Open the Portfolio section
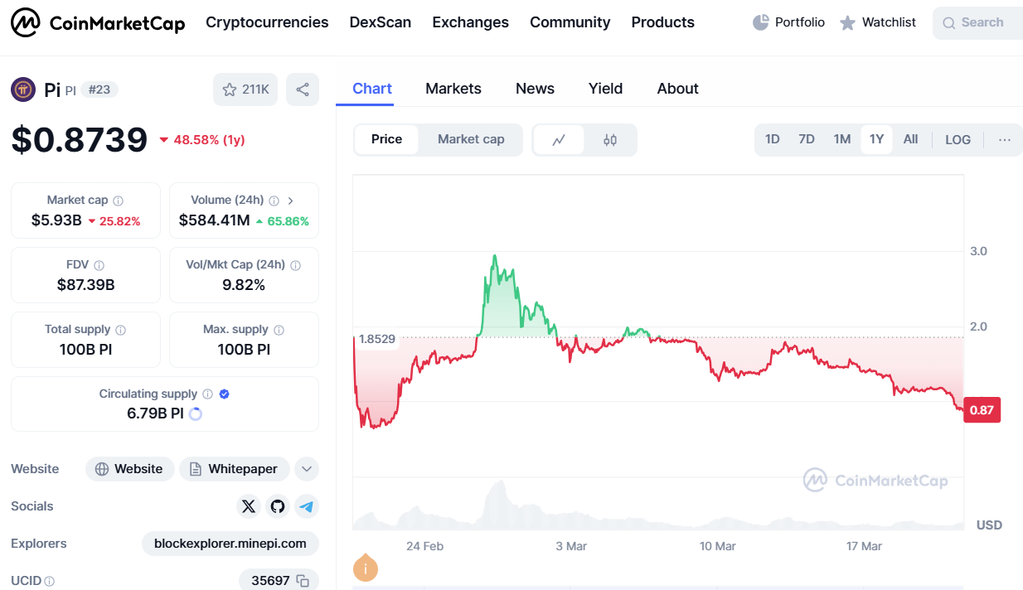Screen dimensions: 1023x590 [x=788, y=22]
